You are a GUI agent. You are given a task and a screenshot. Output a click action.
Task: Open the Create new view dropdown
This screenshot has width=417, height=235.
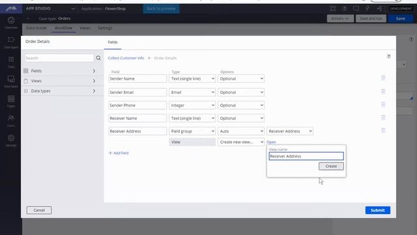click(x=241, y=142)
